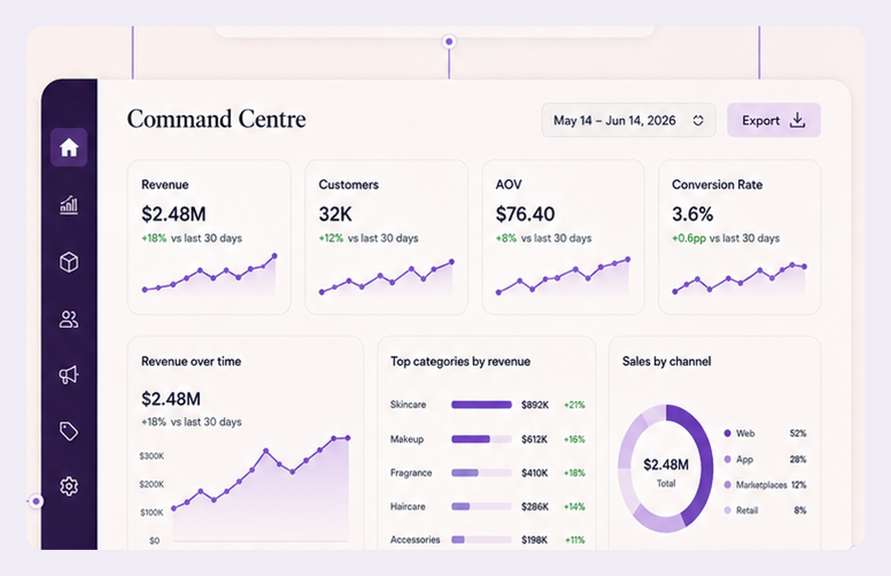Screen dimensions: 891x576
Task: Click the Web legend color dot
Action: pos(727,433)
